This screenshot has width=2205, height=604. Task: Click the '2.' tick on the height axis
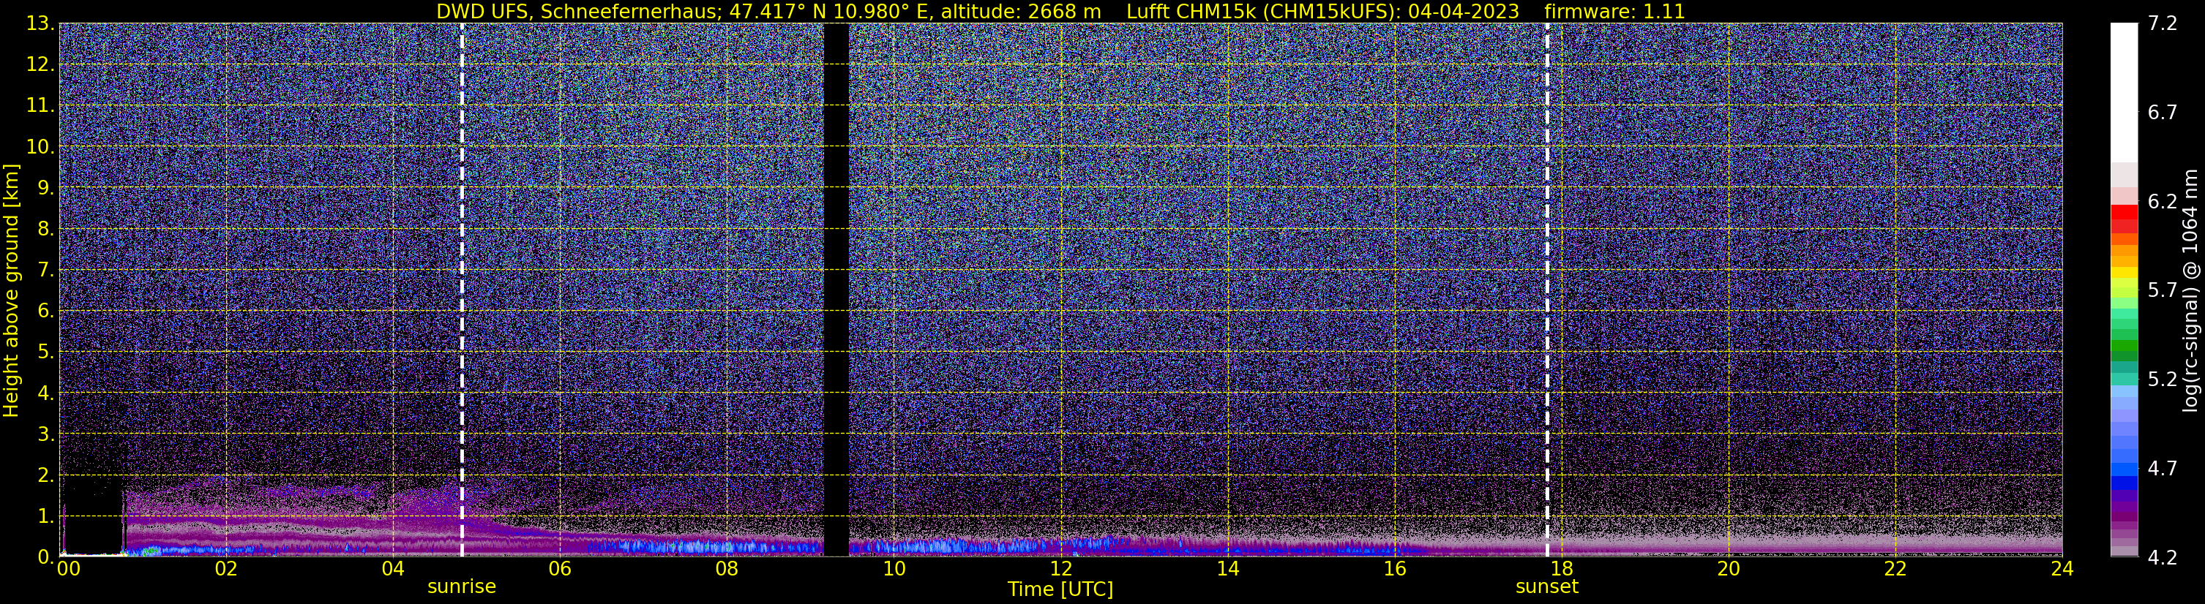[x=45, y=476]
